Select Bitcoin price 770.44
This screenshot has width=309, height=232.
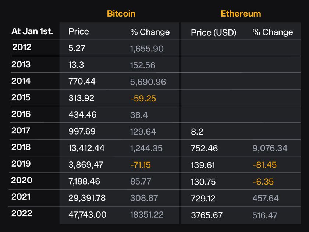tap(82, 82)
